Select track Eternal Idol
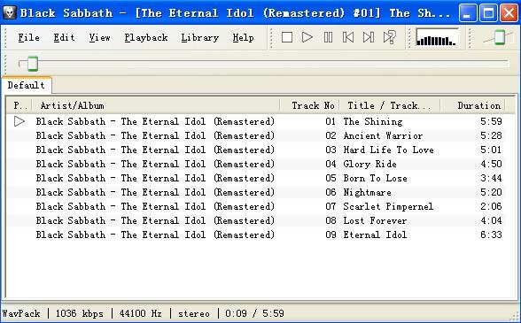Viewport: 521px width, 323px height. point(375,235)
